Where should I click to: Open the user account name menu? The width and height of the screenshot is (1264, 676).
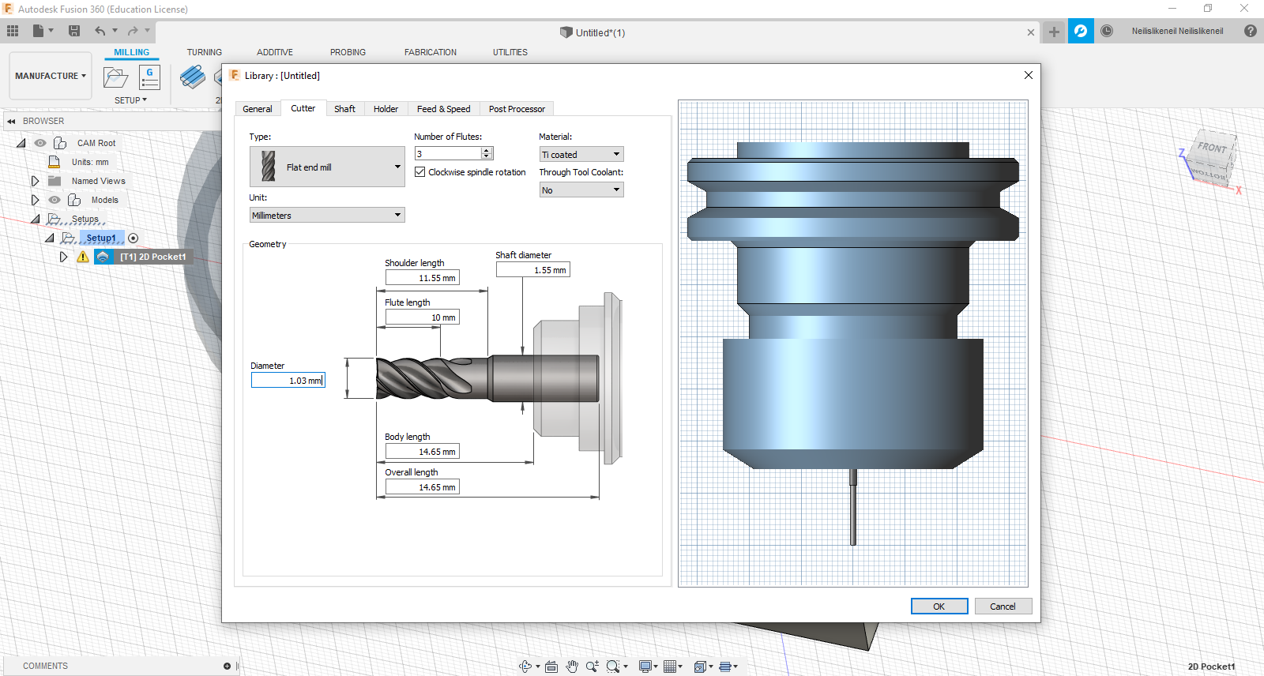pyautogui.click(x=1177, y=31)
